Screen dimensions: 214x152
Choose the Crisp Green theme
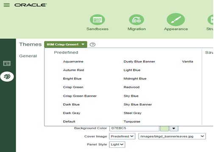point(73,87)
